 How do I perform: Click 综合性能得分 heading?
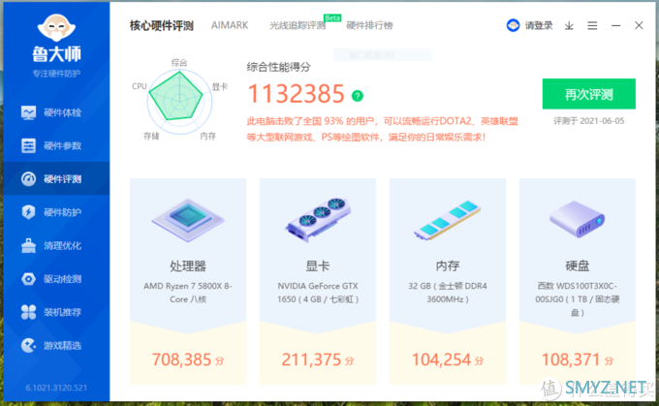point(279,67)
